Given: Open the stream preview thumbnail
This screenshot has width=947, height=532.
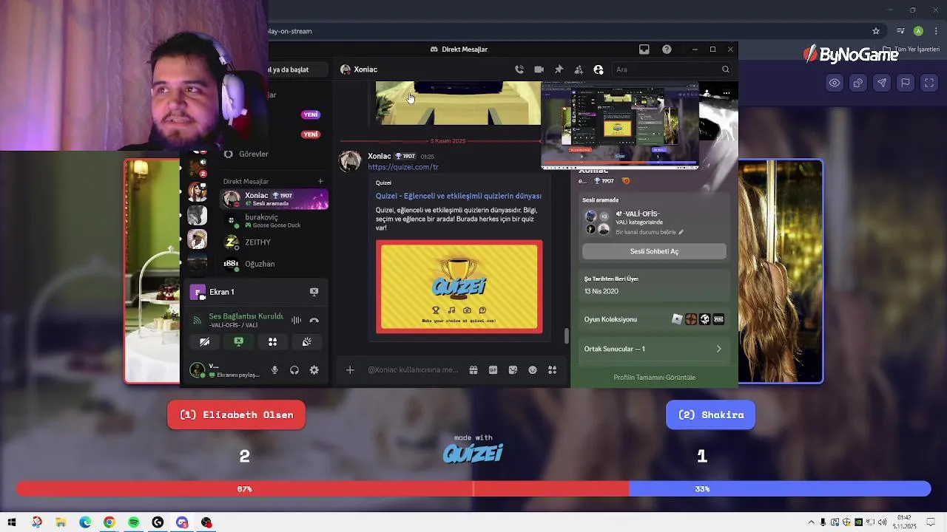Looking at the screenshot, I should coord(620,126).
